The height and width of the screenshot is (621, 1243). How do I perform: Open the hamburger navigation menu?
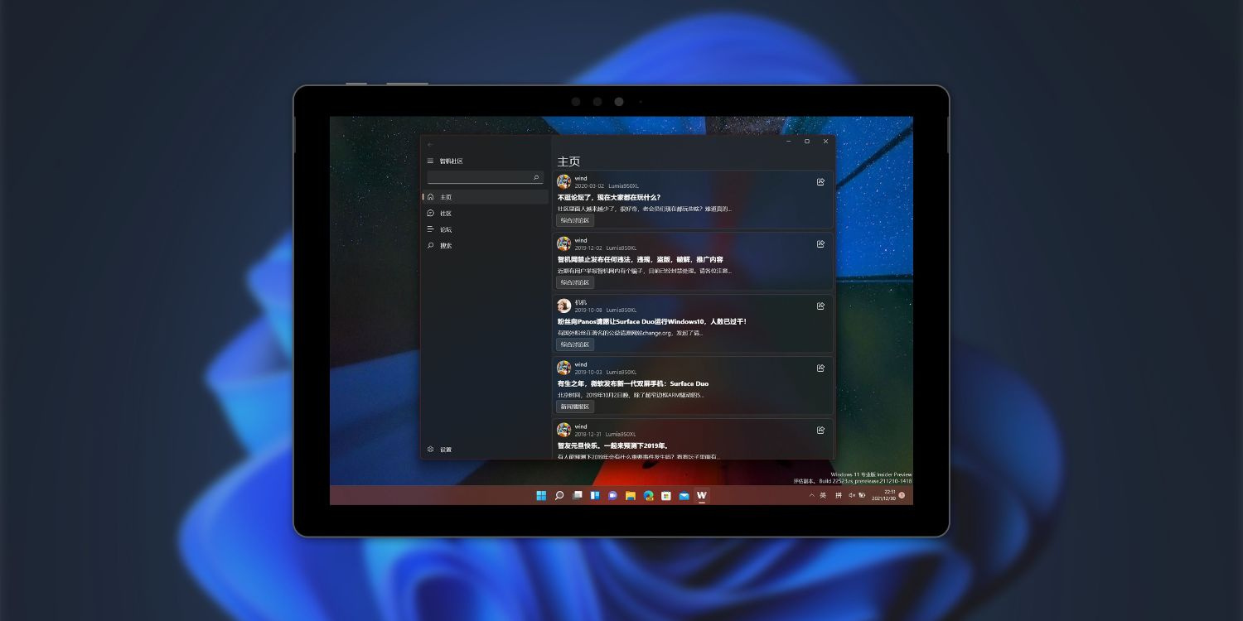click(x=430, y=161)
